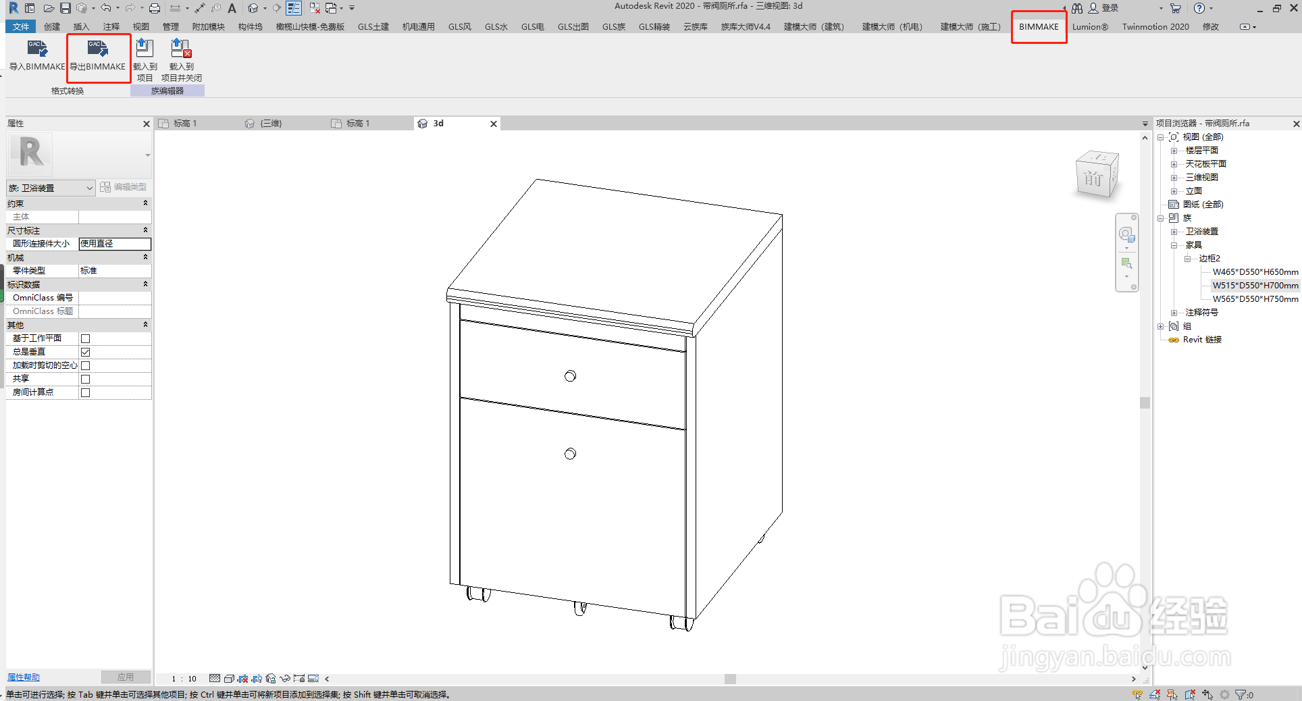Click the Print icon in quick access toolbar
1302x701 pixels.
pos(155,8)
